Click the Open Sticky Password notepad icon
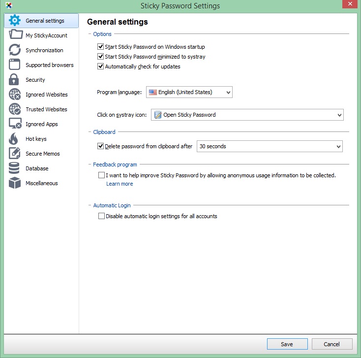The width and height of the screenshot is (361, 358). [158, 115]
